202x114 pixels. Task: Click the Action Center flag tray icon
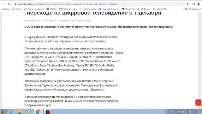coord(180,112)
